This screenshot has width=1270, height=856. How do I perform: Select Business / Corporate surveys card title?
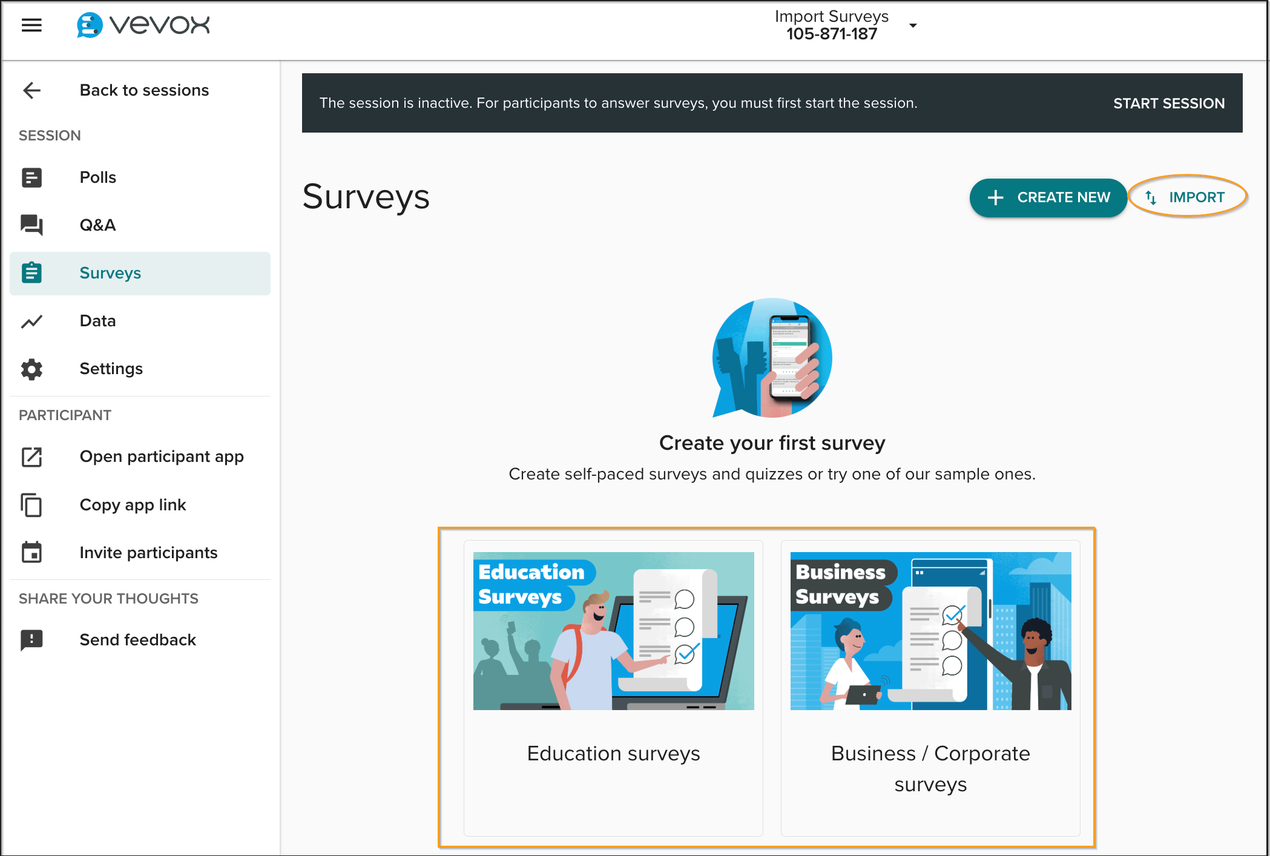coord(931,769)
